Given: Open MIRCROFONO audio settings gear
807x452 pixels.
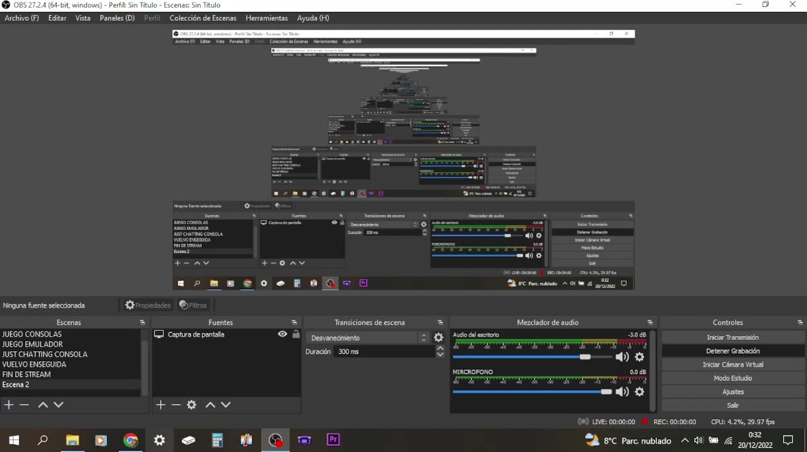Looking at the screenshot, I should [639, 391].
